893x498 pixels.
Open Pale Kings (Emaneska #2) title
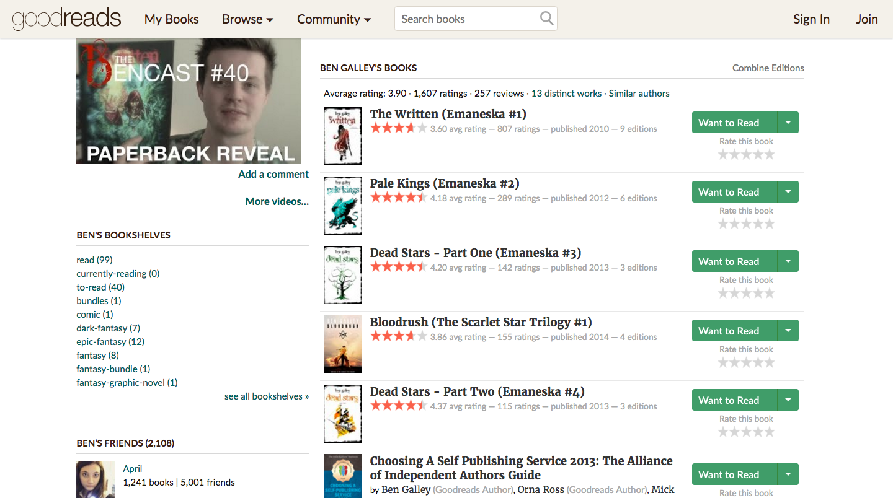(445, 183)
